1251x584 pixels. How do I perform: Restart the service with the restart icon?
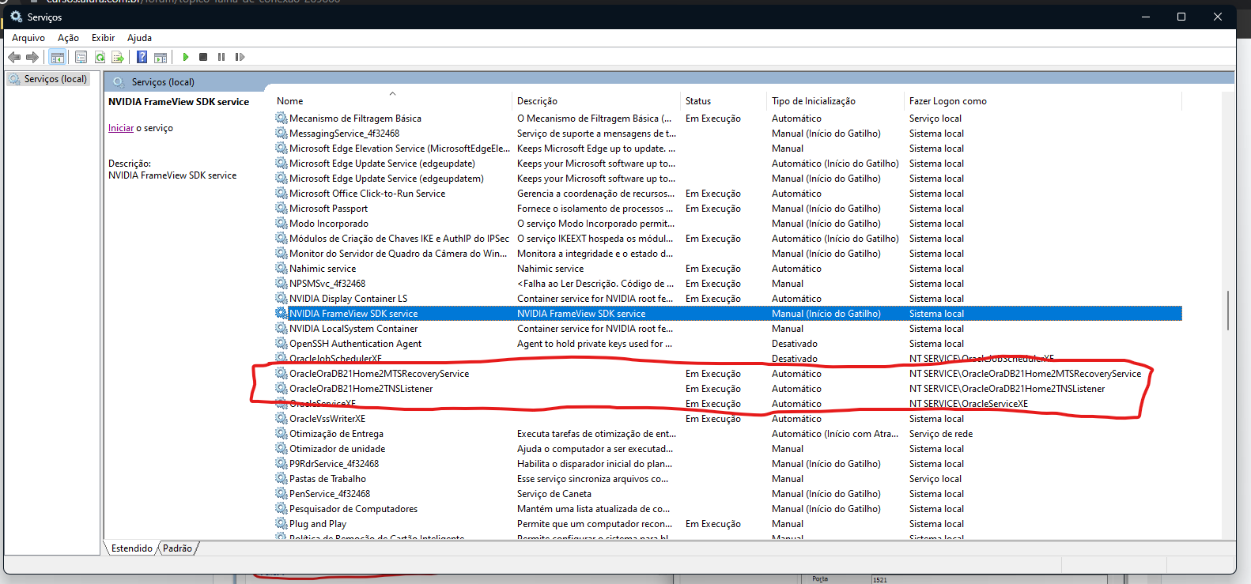(x=240, y=57)
